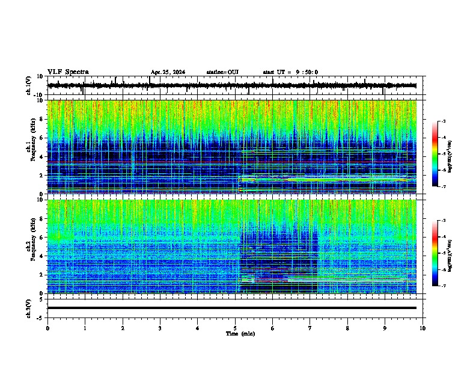Click time axis tick label '9'
The width and height of the screenshot is (476, 368).
385,328
